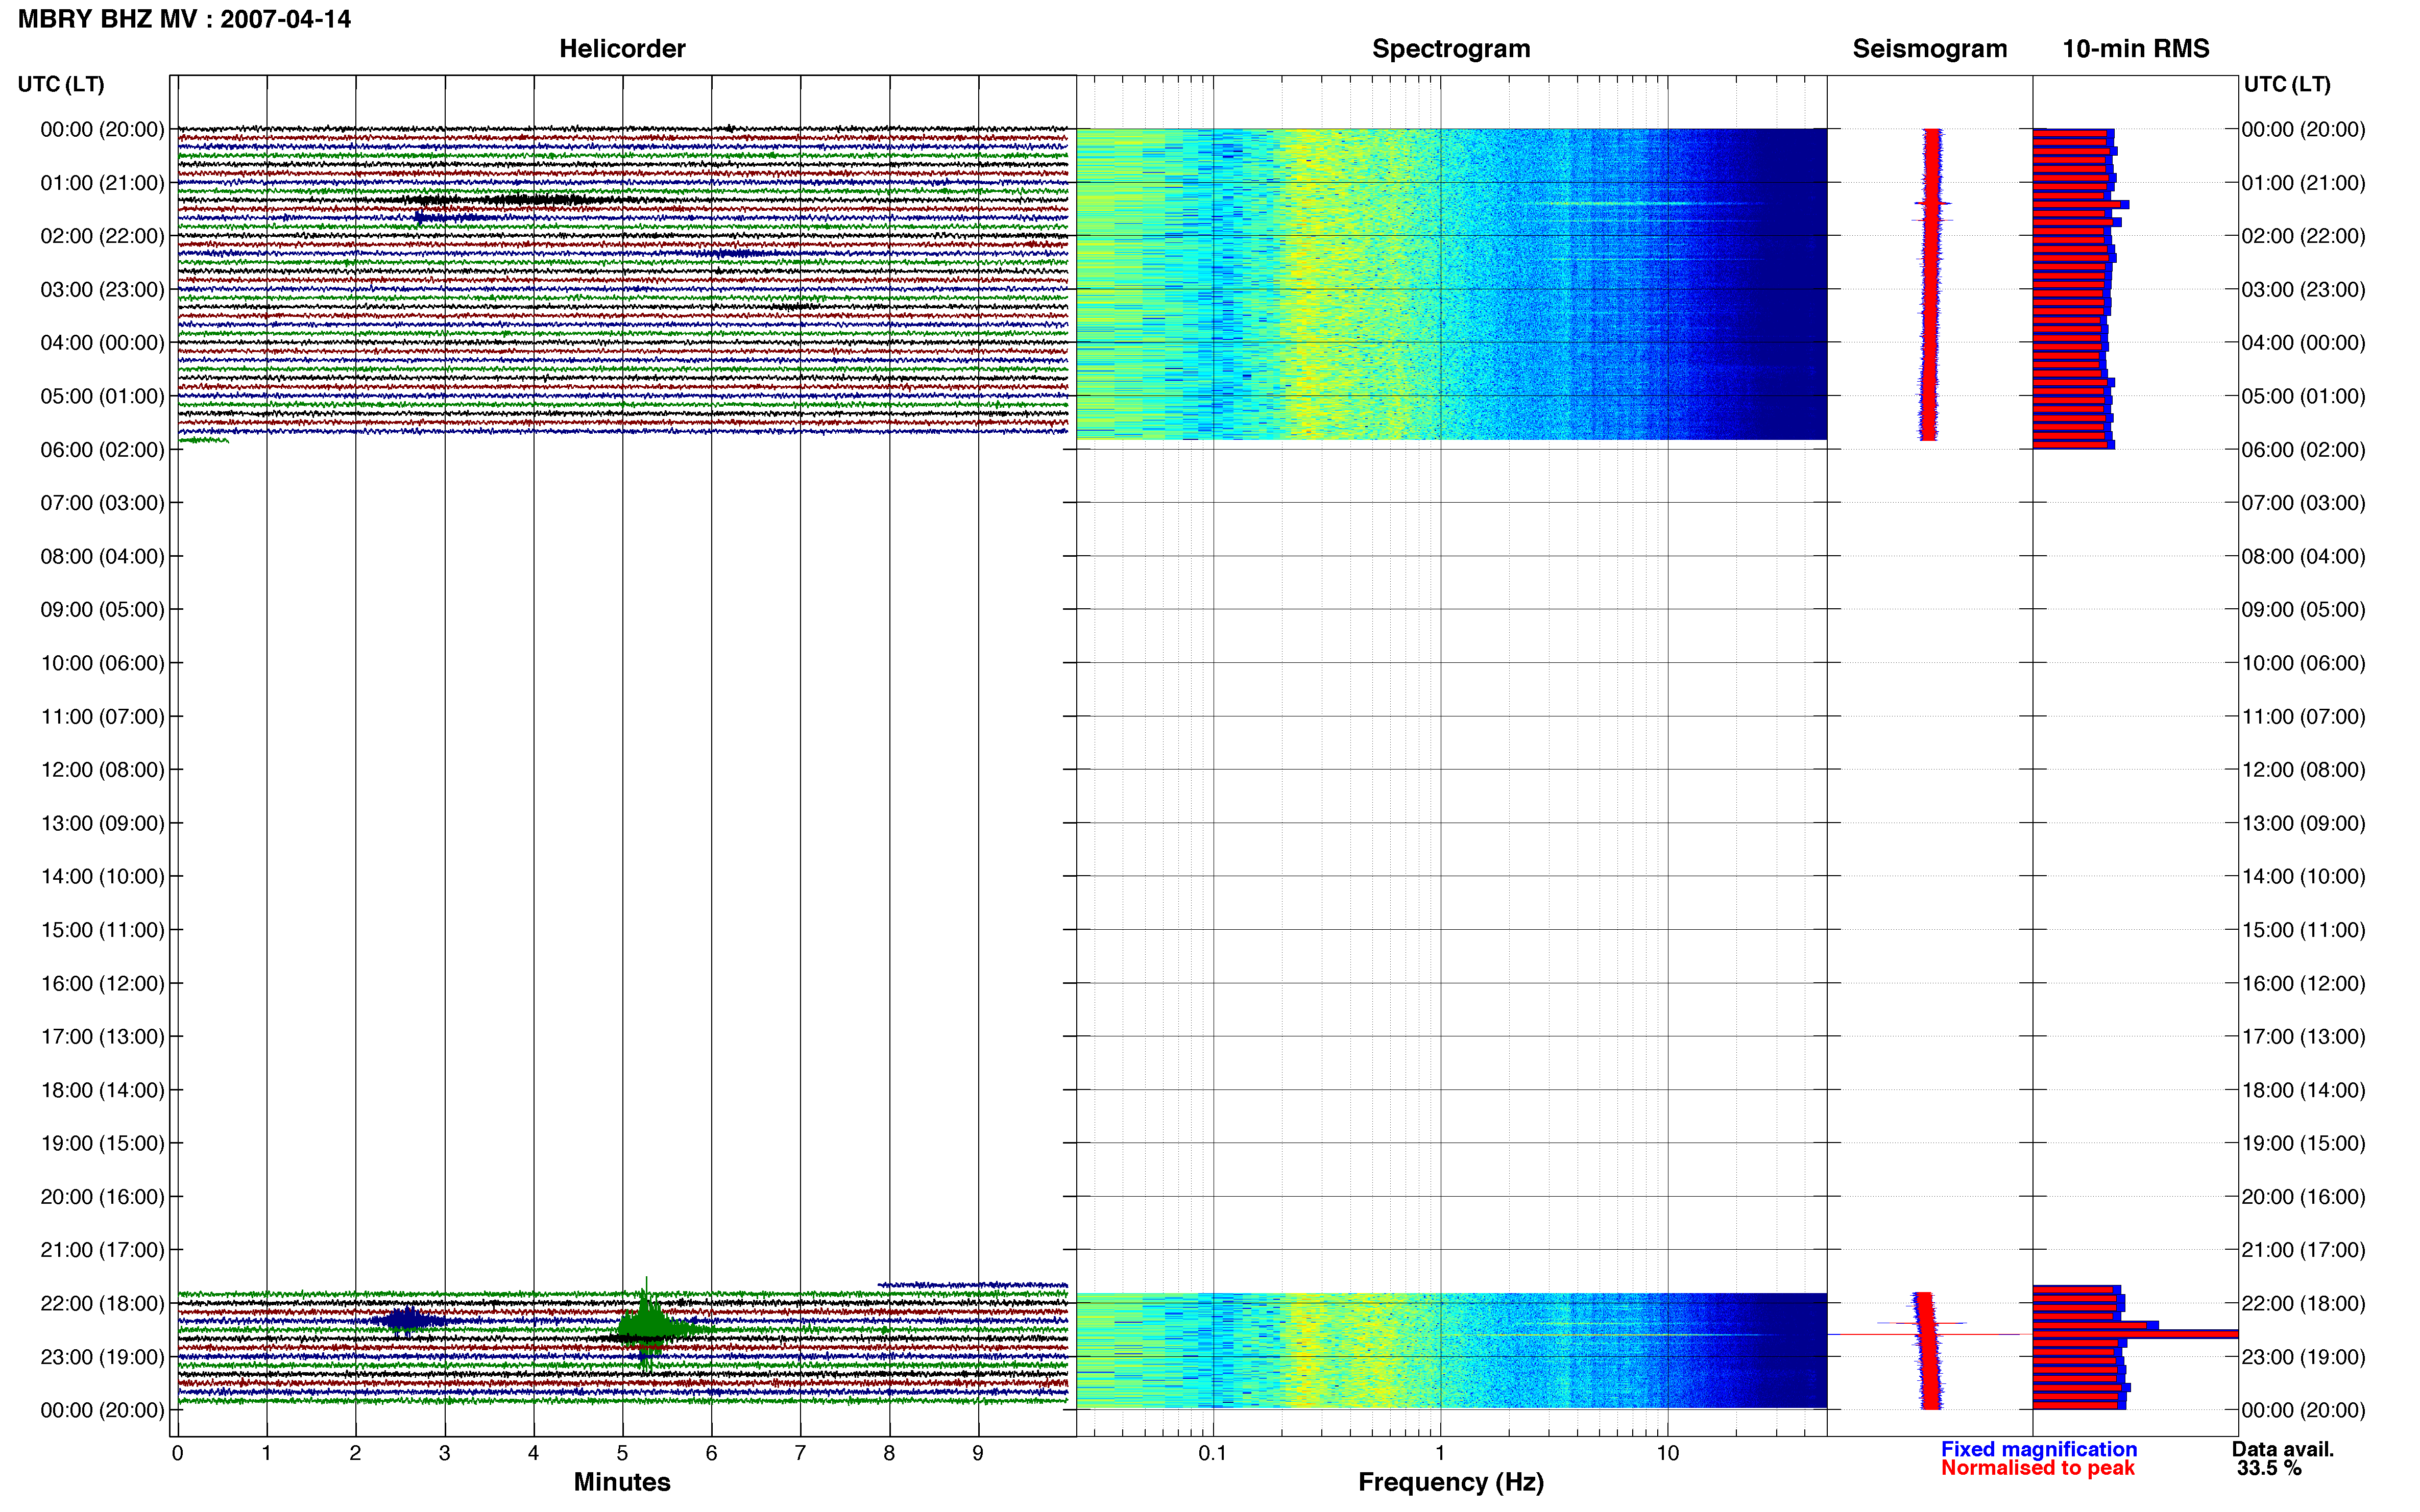Screen dimensions: 2420x1512
Task: Click the title 'MBRY BHZ MV : 2007-04-14'
Action: (184, 19)
